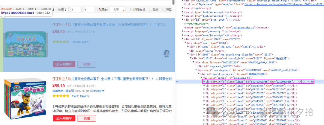Image resolution: width=324 pixels, height=125 pixels.
Task: Collapse the div id="12810" search_left node
Action: tap(190, 59)
